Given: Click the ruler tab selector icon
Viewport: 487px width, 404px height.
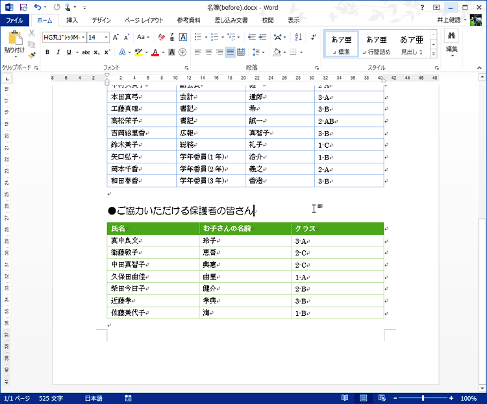Looking at the screenshot, I should click(7, 78).
